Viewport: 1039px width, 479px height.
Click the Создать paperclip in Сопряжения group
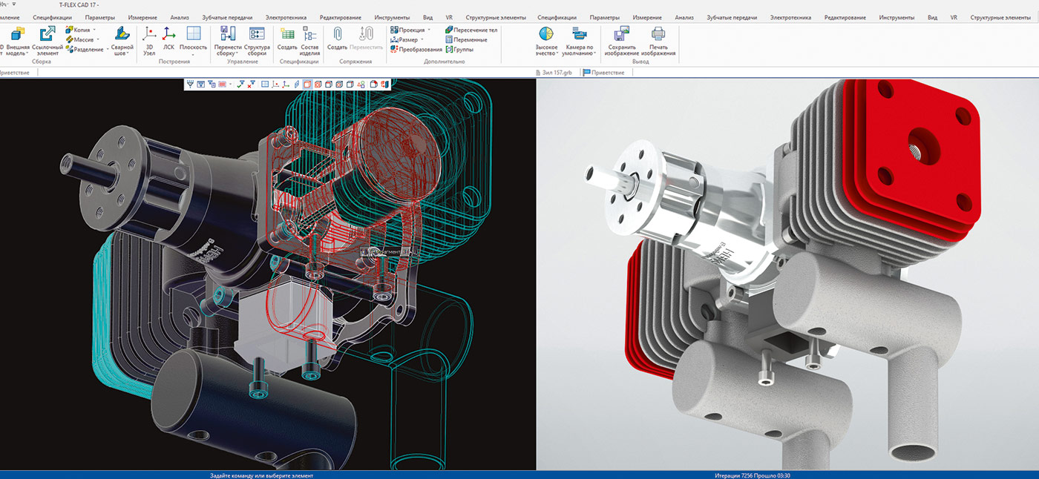click(338, 39)
